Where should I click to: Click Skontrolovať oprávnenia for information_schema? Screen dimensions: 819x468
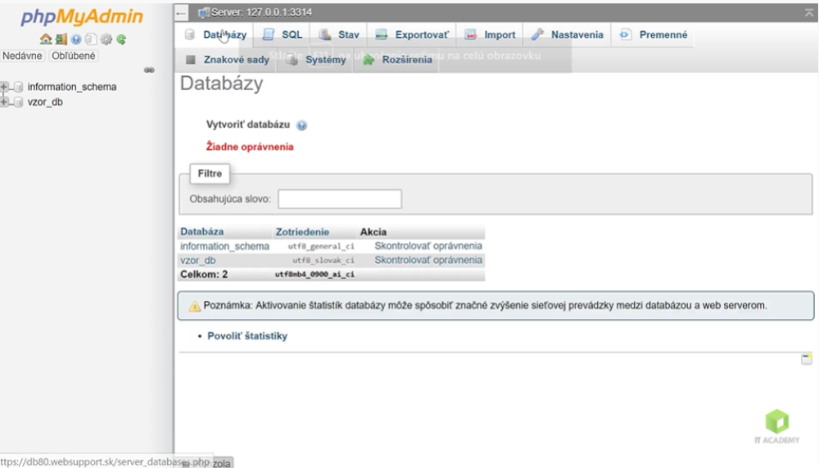point(428,246)
